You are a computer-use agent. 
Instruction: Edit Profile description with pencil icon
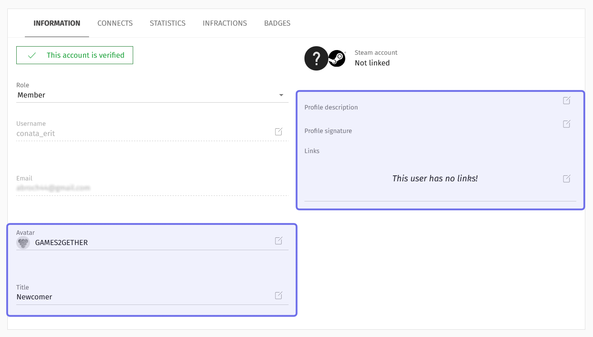(566, 101)
